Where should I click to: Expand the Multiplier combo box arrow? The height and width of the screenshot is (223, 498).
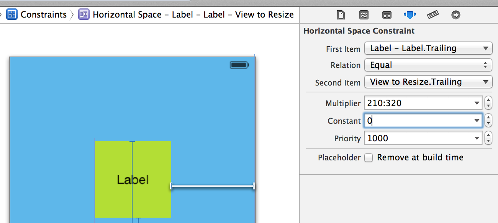click(477, 103)
